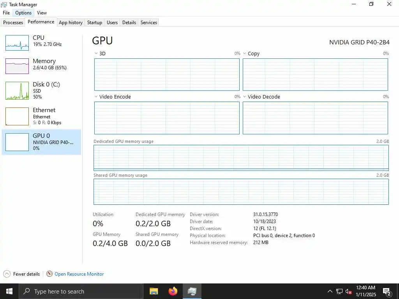Switch to the Details tab
The image size is (399, 299).
pos(129,22)
